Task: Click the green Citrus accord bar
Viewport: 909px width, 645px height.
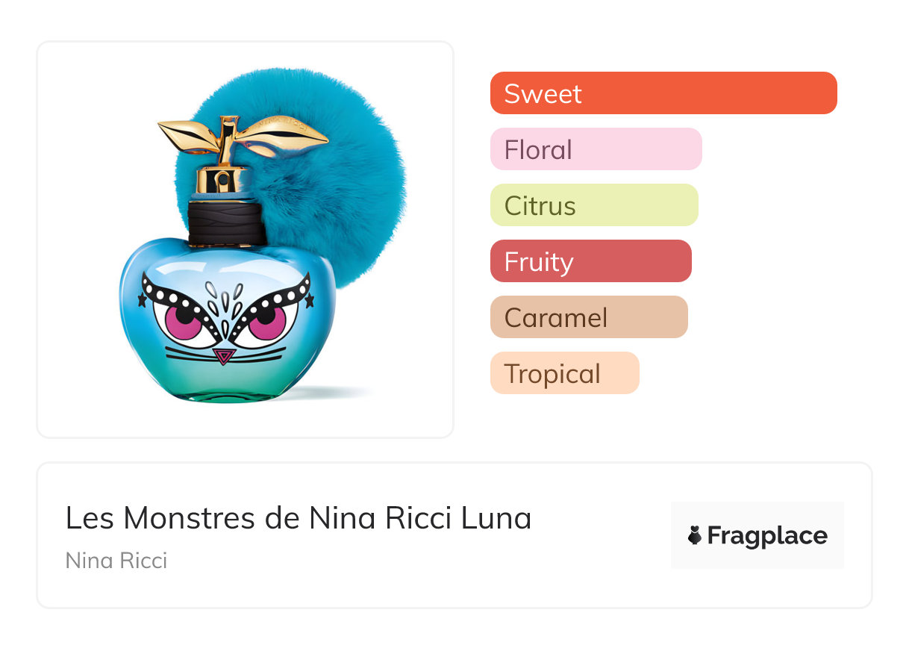Action: point(593,205)
